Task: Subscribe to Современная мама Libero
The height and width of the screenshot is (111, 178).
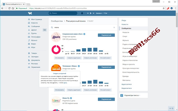Action: coord(106,35)
